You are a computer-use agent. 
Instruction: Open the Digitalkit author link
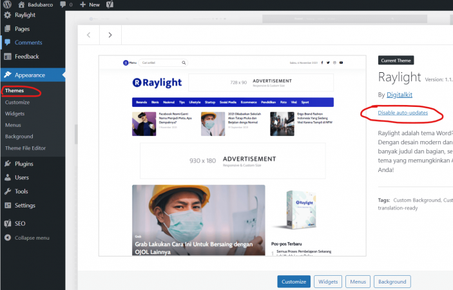[400, 95]
